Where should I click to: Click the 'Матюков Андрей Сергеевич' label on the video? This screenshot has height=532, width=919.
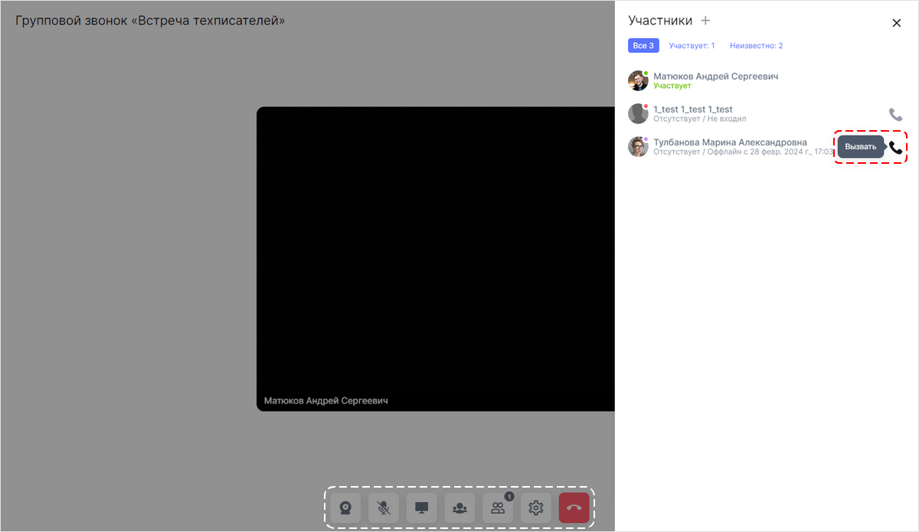point(326,400)
